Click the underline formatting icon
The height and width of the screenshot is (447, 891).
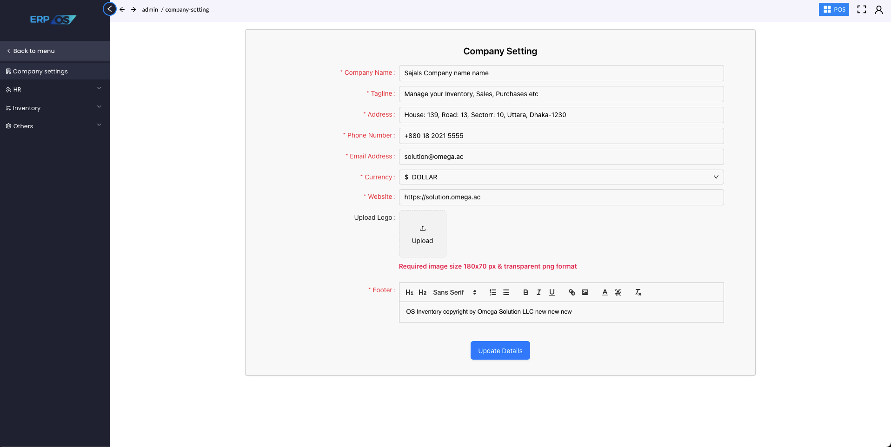pyautogui.click(x=552, y=292)
